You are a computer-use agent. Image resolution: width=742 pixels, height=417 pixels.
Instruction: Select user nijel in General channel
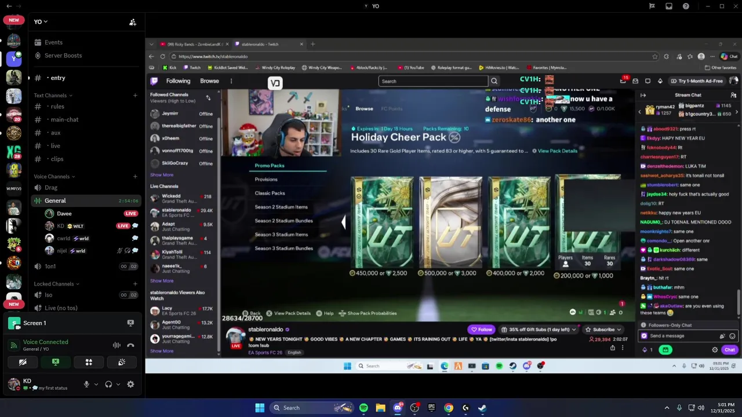[x=91, y=251]
